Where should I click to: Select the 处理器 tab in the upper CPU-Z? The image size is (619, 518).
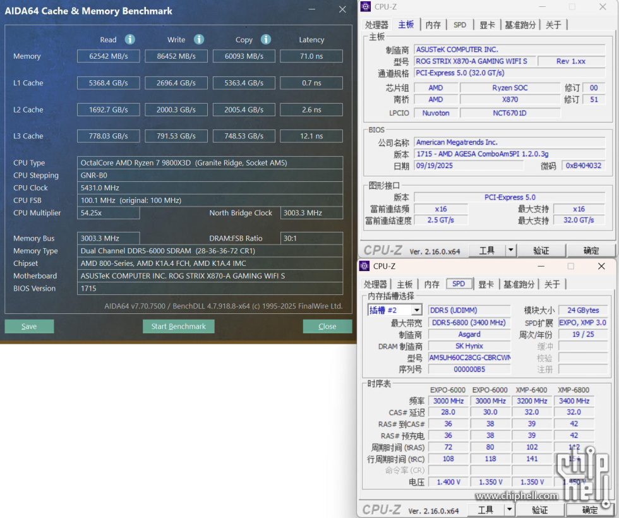(x=376, y=25)
